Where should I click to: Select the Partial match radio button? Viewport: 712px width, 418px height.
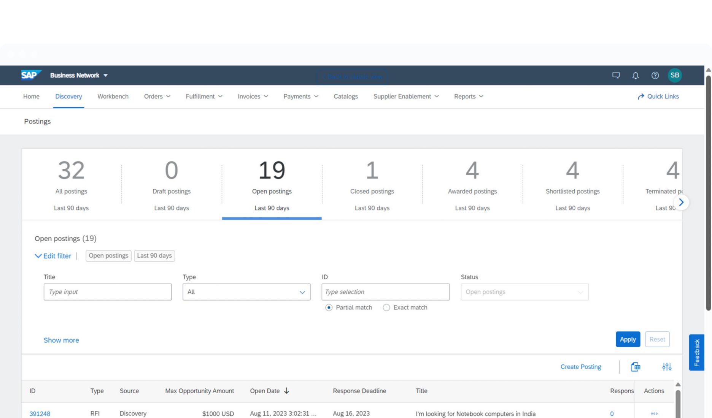[x=329, y=307]
